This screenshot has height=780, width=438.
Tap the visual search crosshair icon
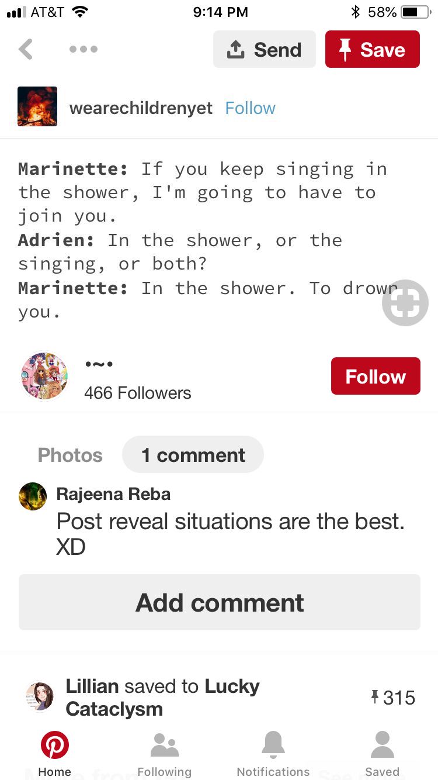pyautogui.click(x=405, y=303)
